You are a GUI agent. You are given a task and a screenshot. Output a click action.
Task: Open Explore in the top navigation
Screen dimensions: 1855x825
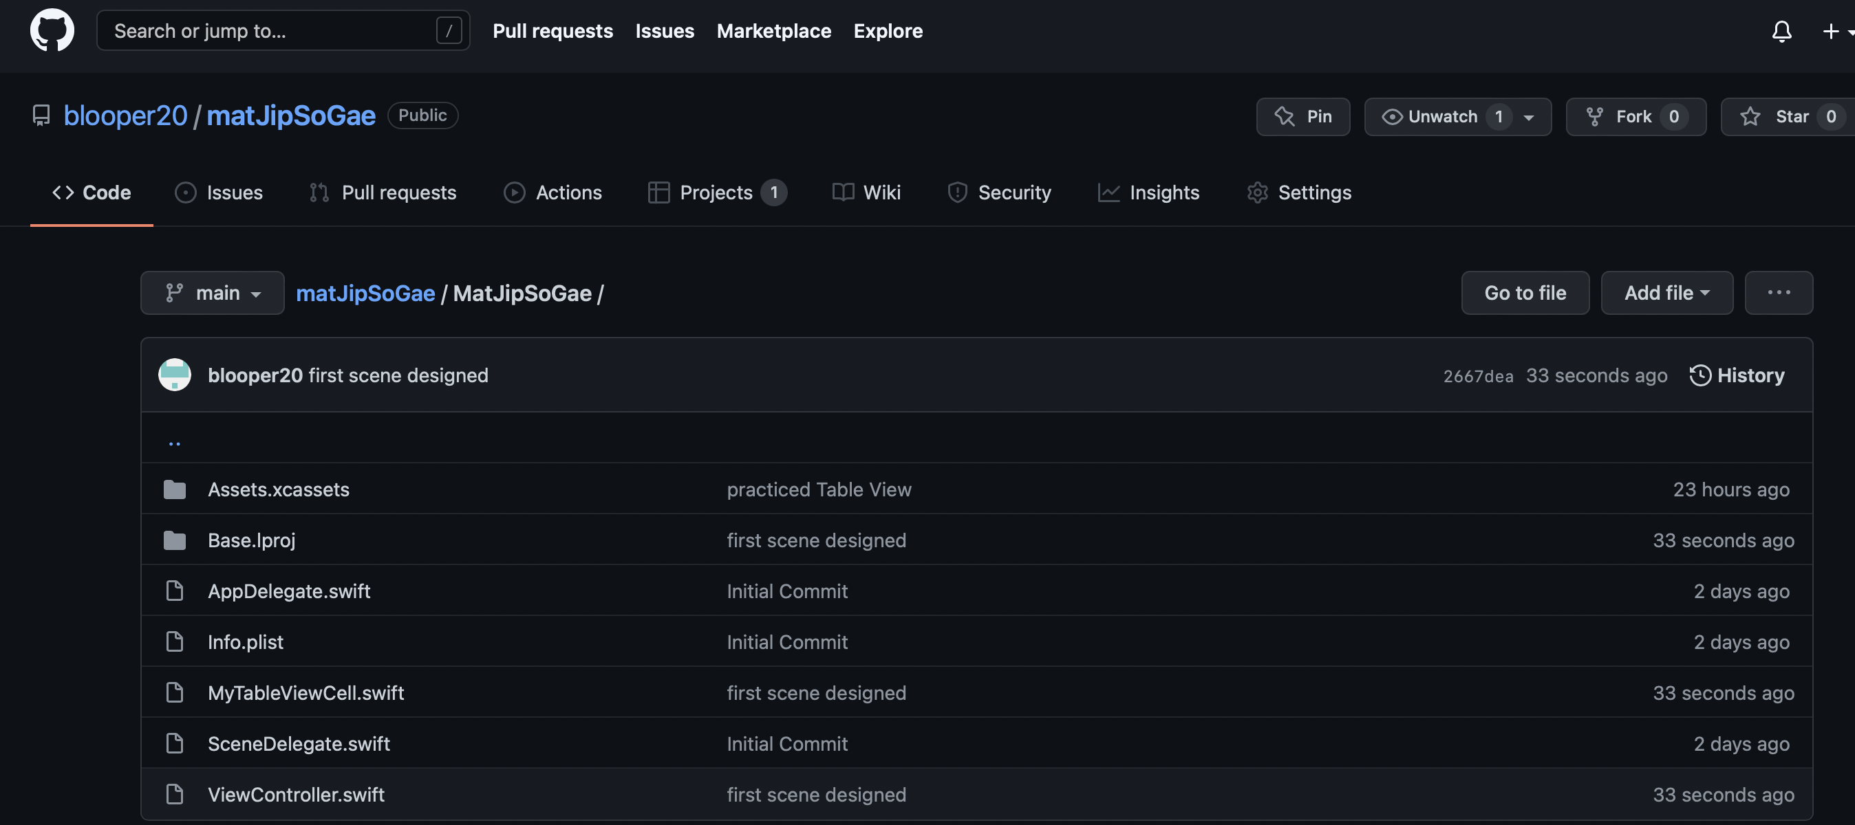887,31
